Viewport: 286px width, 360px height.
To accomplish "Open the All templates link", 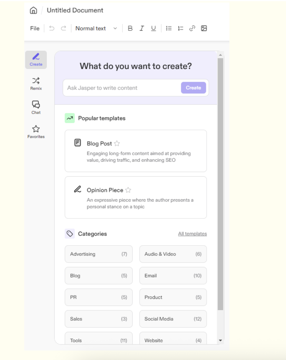I will pyautogui.click(x=192, y=234).
